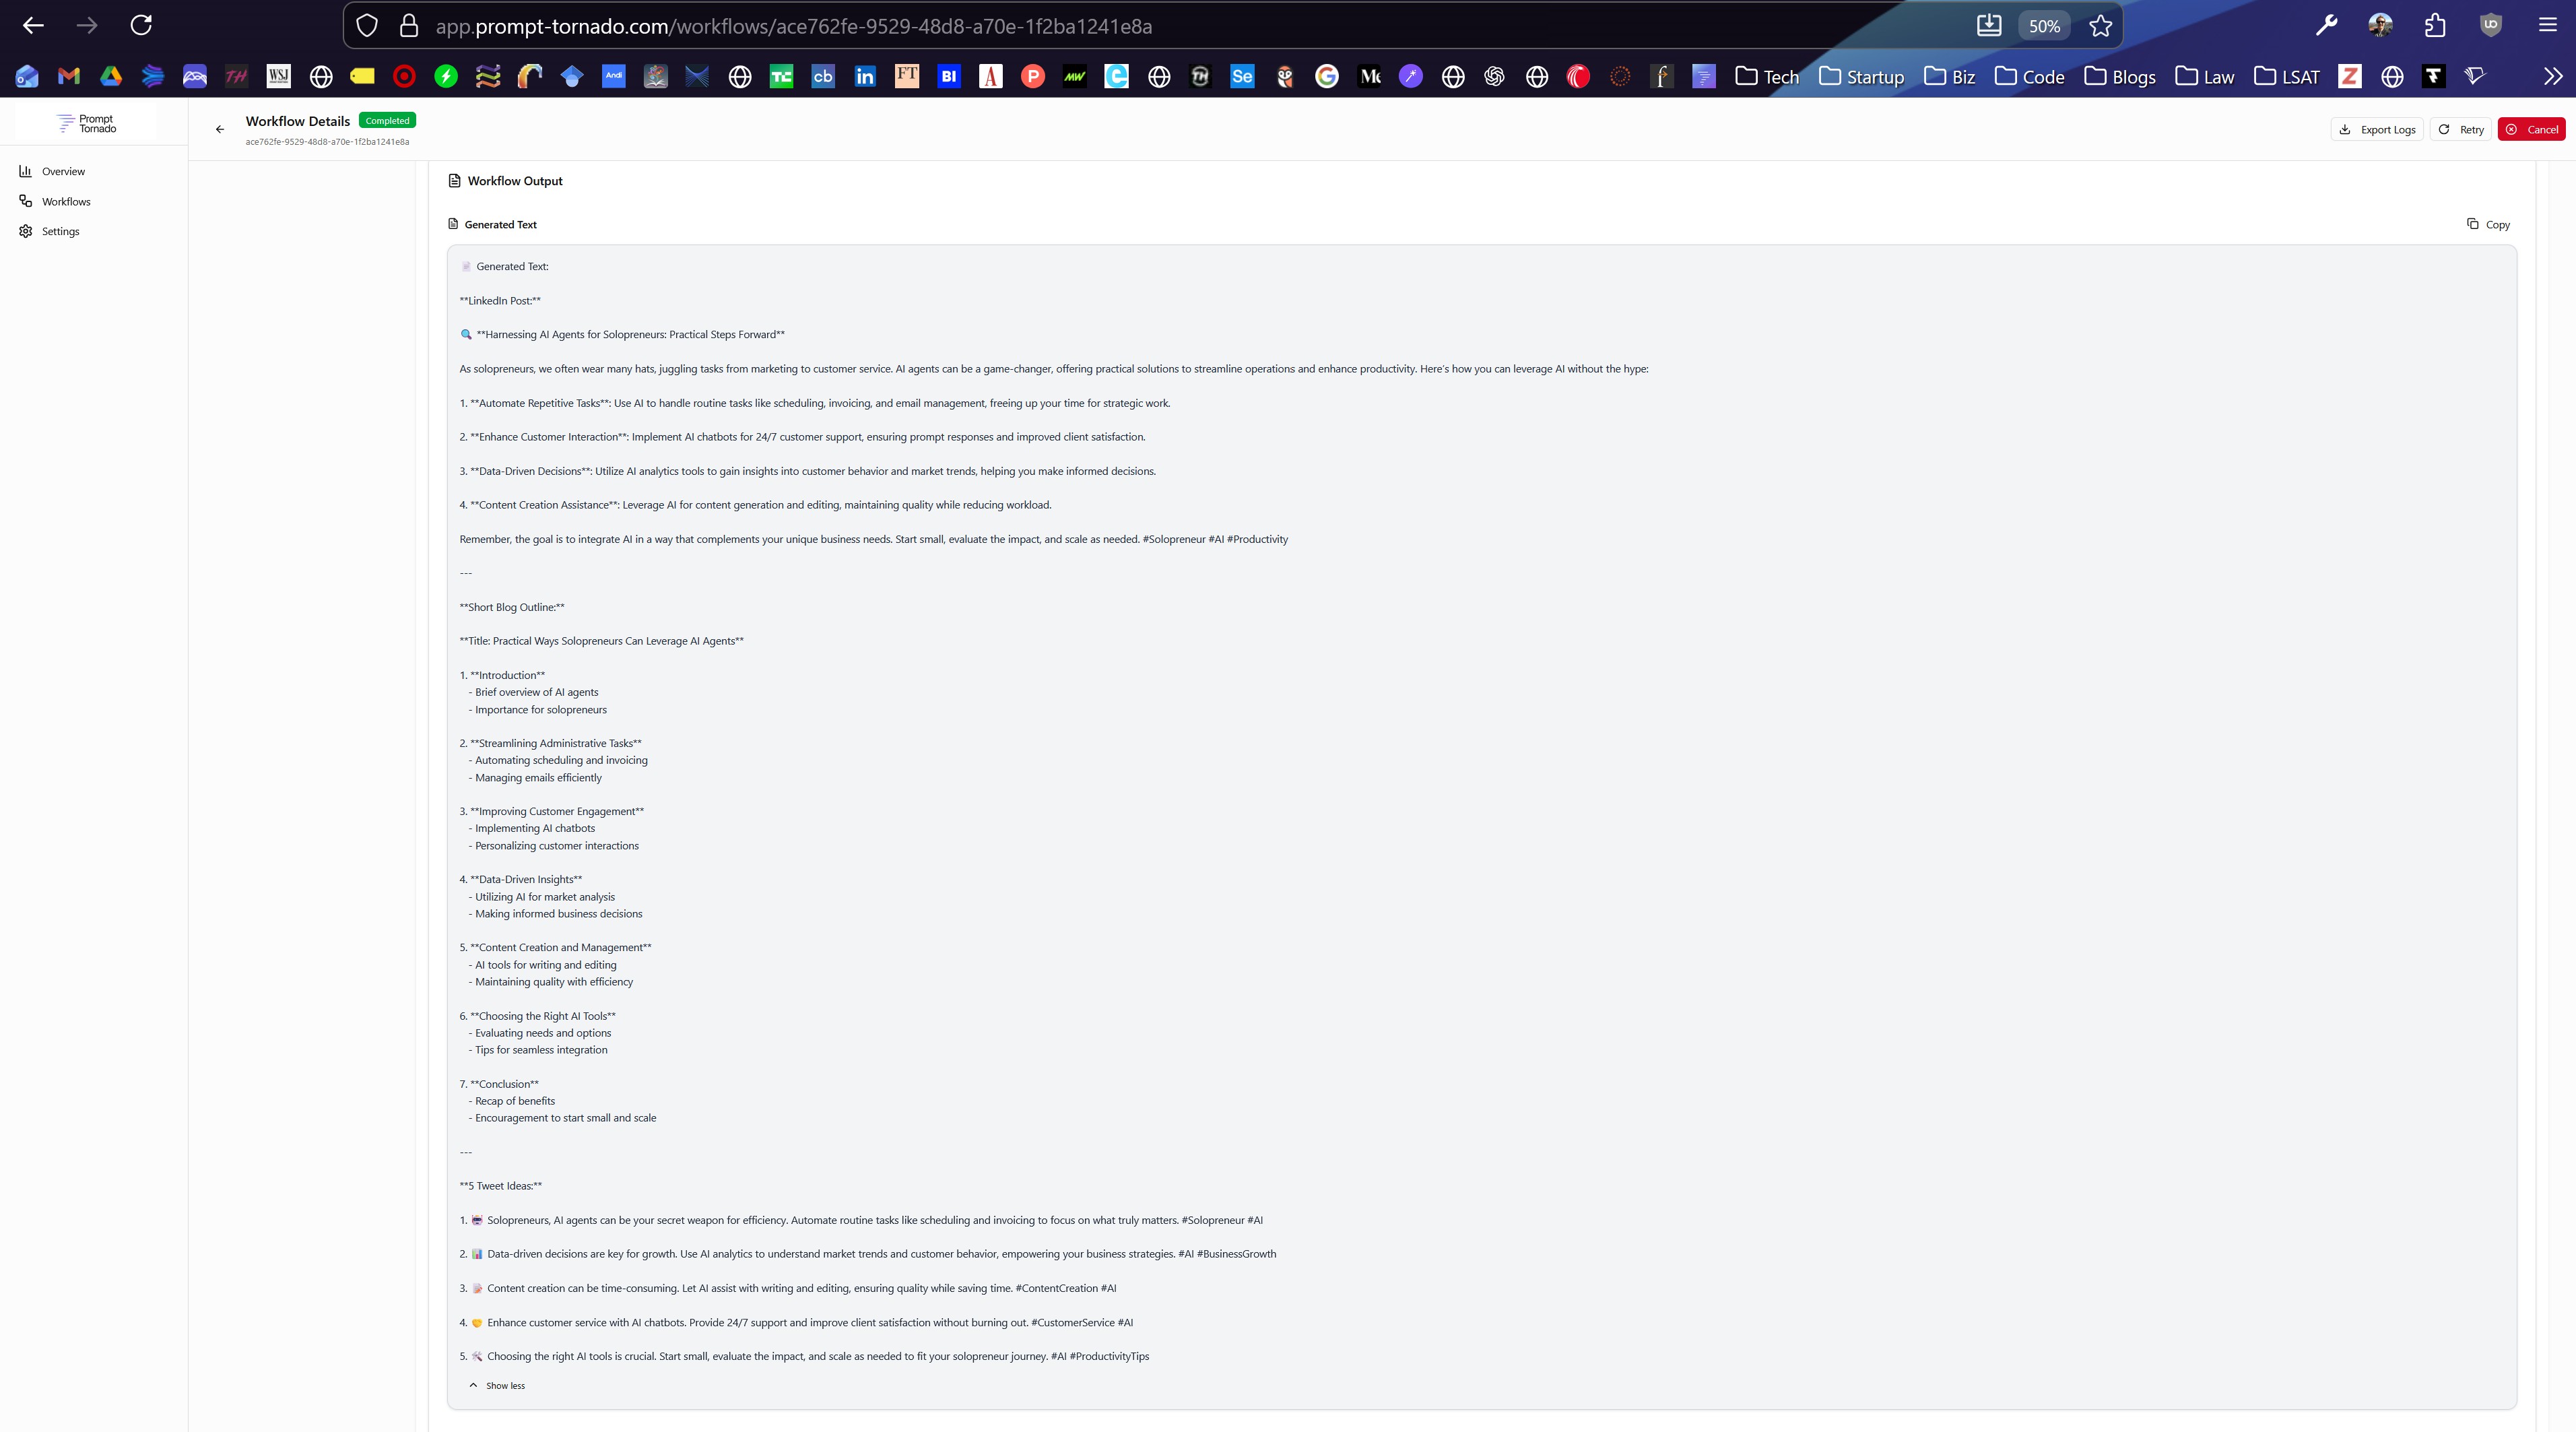Open the browser hamburger menu
The height and width of the screenshot is (1432, 2576).
tap(2547, 25)
